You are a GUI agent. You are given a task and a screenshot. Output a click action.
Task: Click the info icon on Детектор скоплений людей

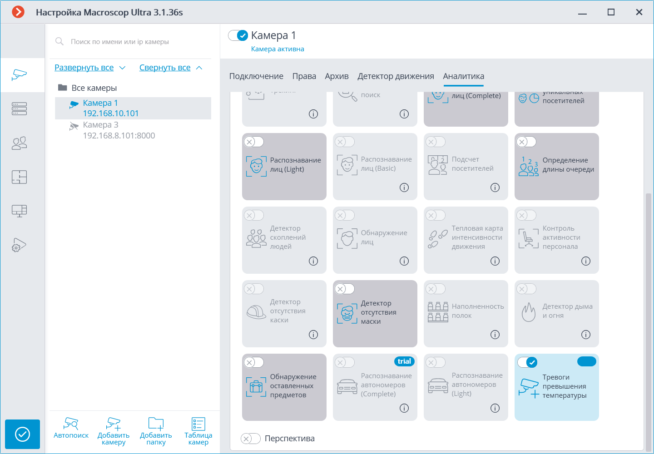313,261
